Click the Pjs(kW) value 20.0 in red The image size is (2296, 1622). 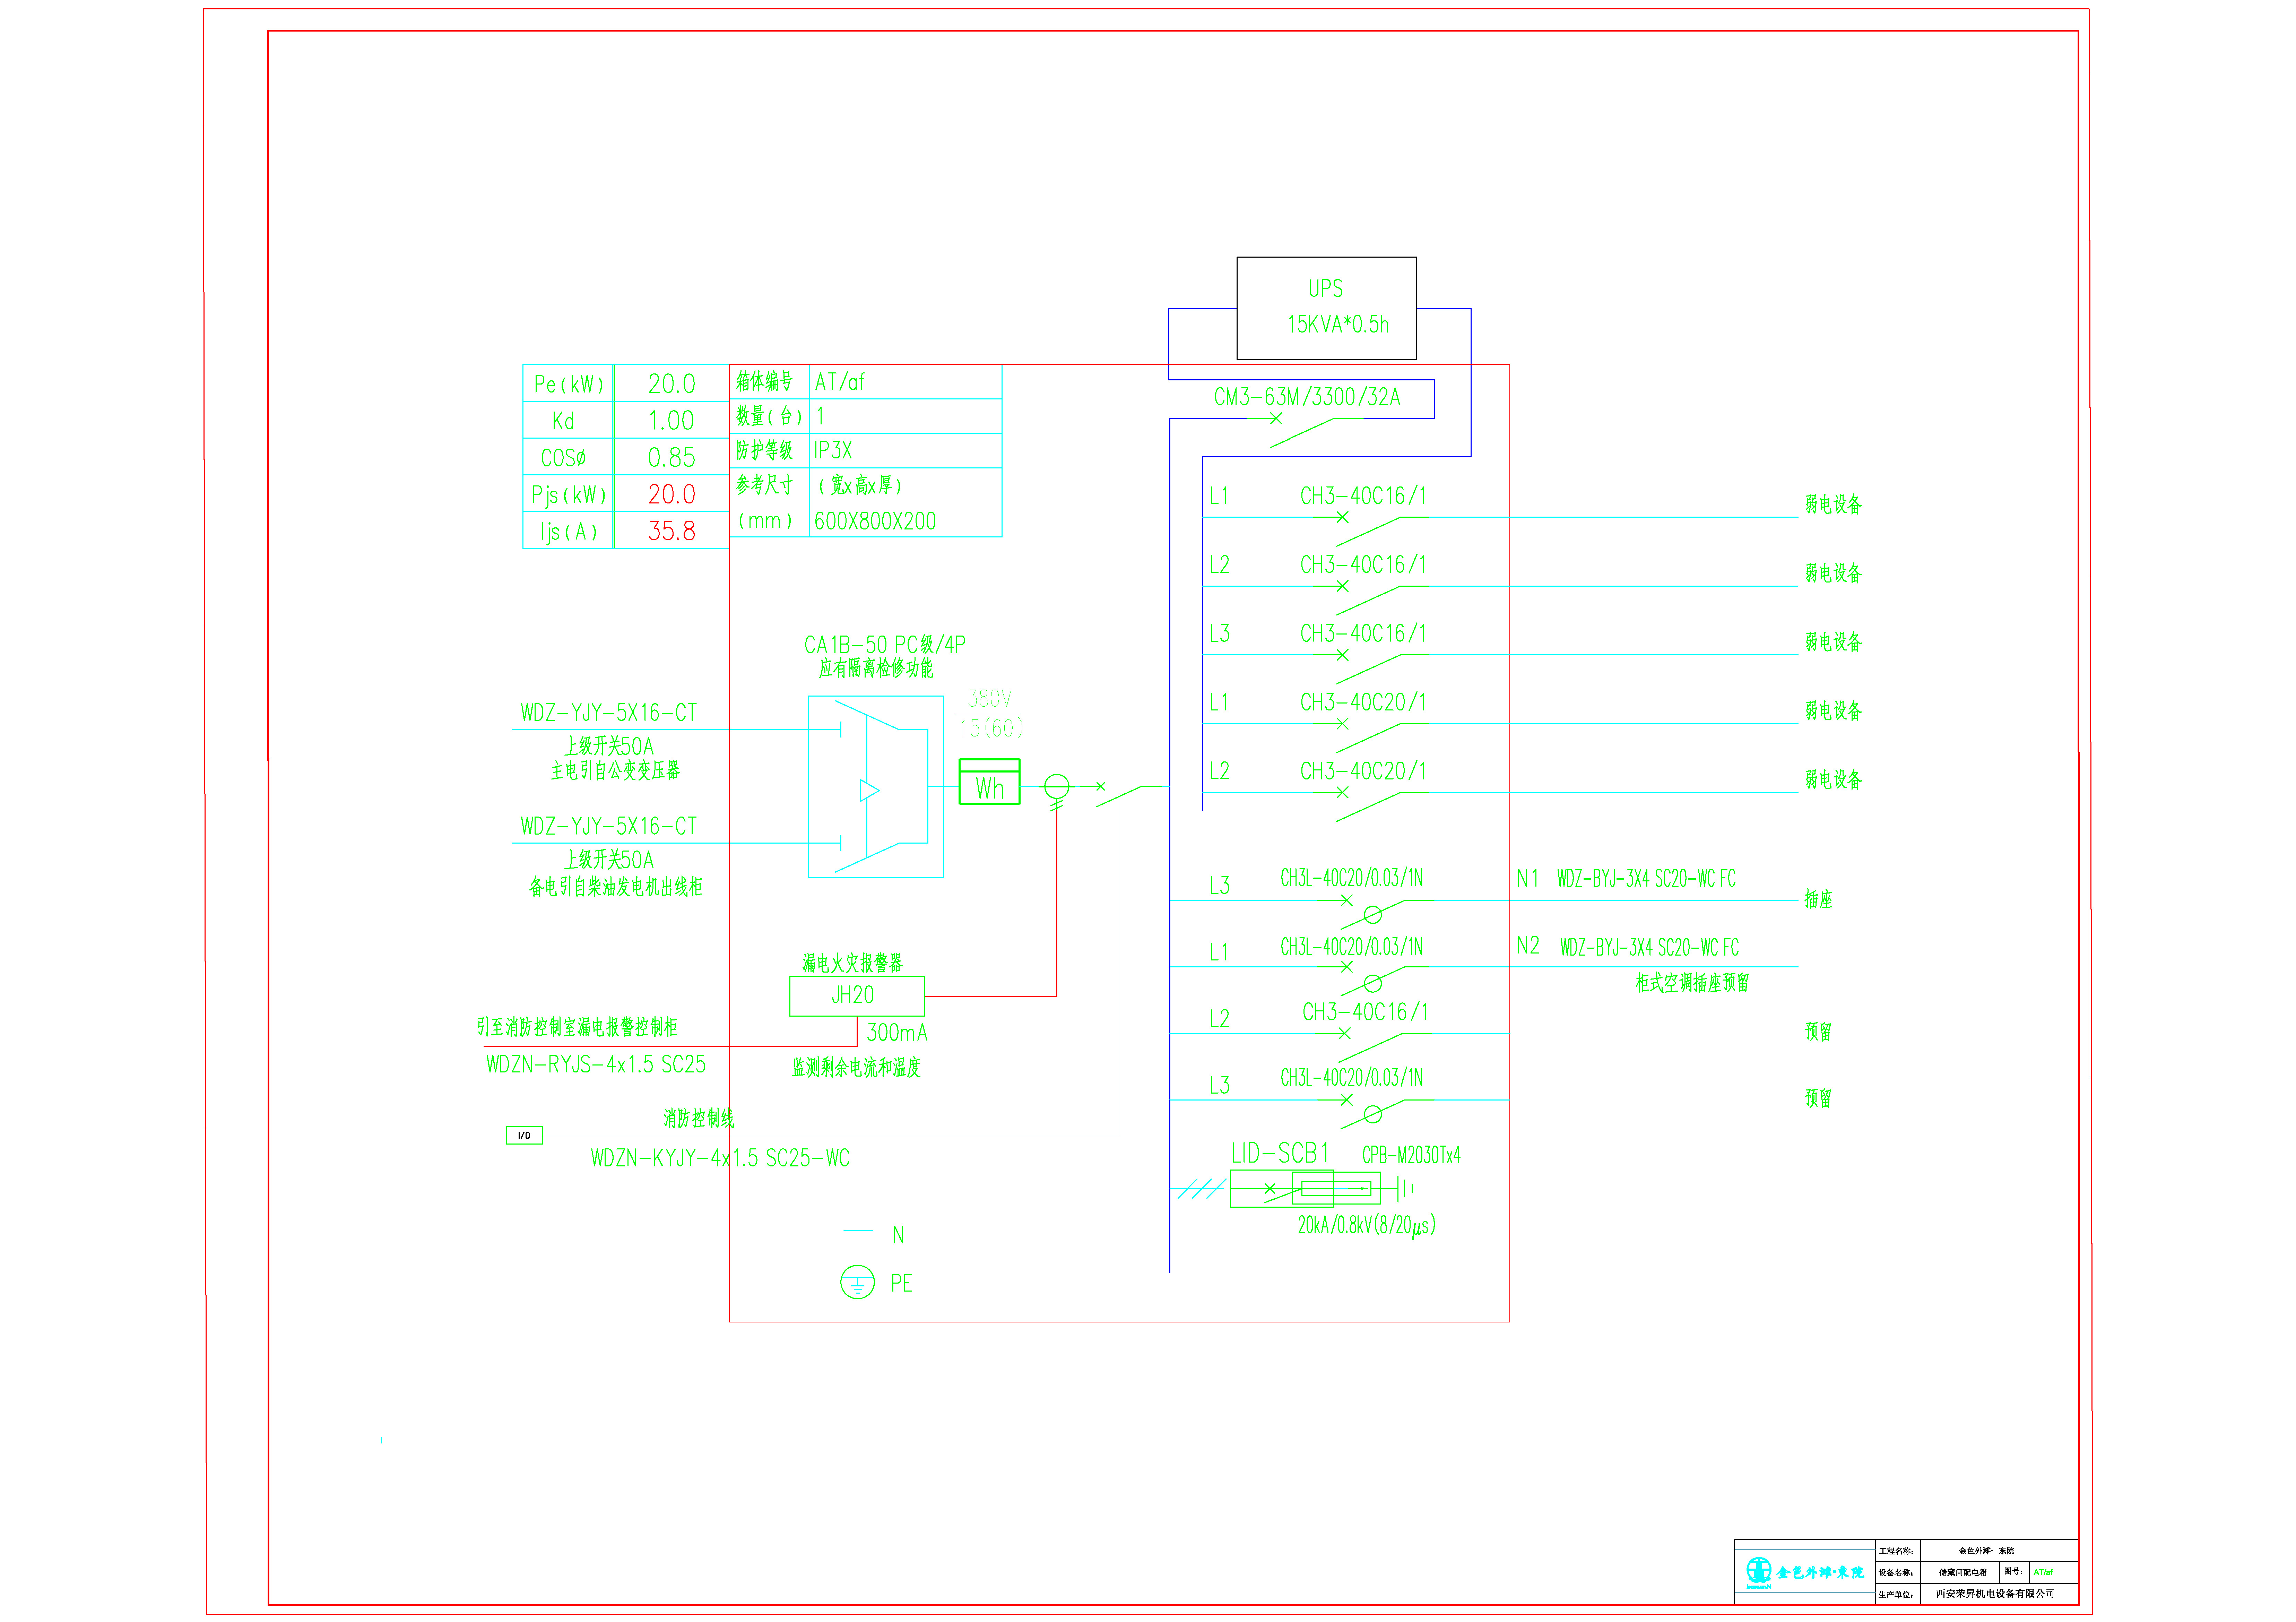tap(672, 494)
